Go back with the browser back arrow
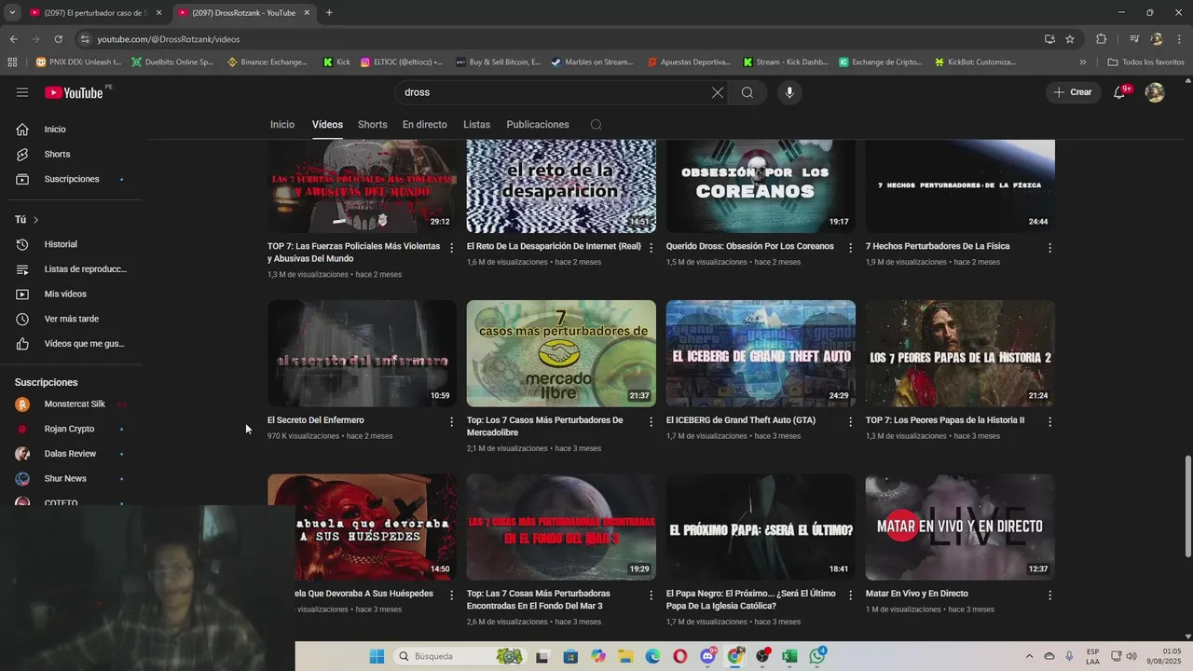Screen dimensions: 1193x671 (x=13, y=39)
